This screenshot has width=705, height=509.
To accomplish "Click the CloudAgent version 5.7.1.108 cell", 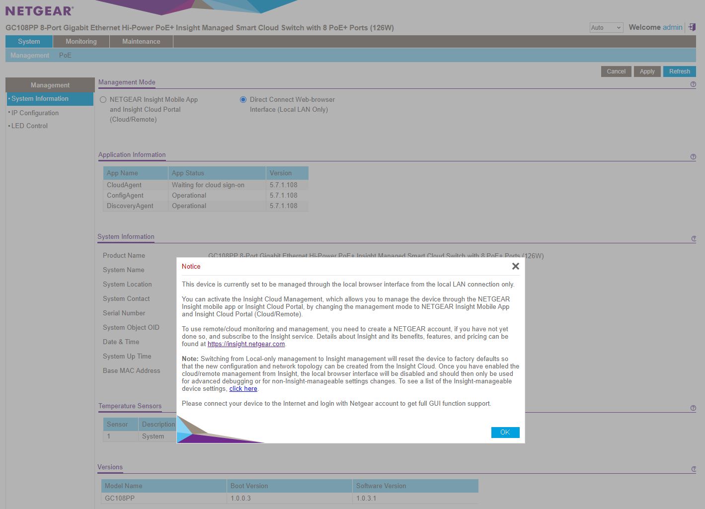I will 287,185.
